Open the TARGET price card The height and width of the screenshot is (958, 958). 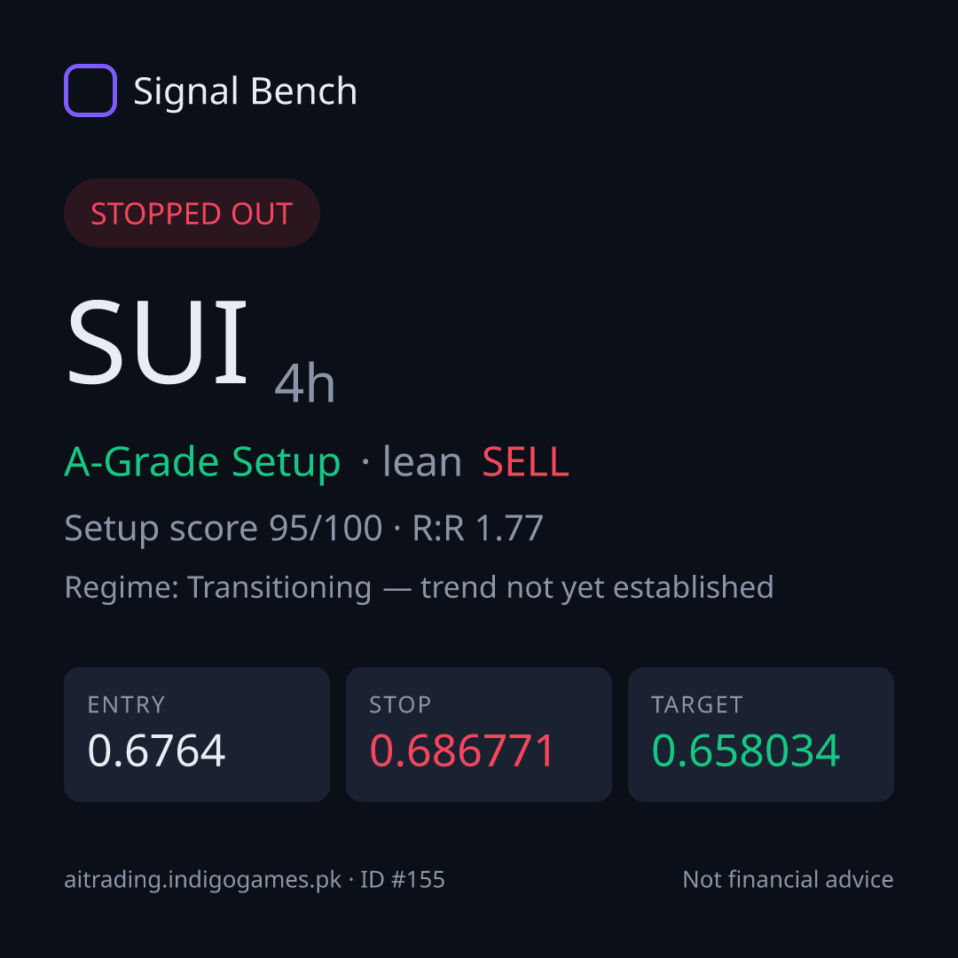[x=761, y=734]
